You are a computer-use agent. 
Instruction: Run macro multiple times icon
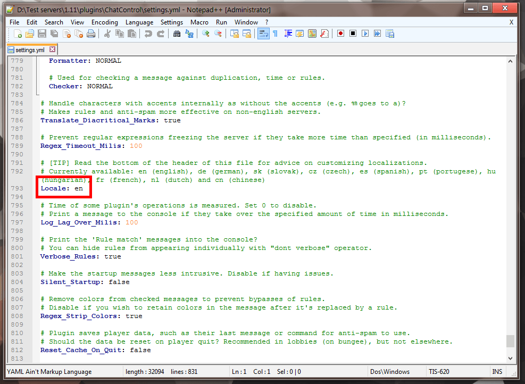pos(377,34)
